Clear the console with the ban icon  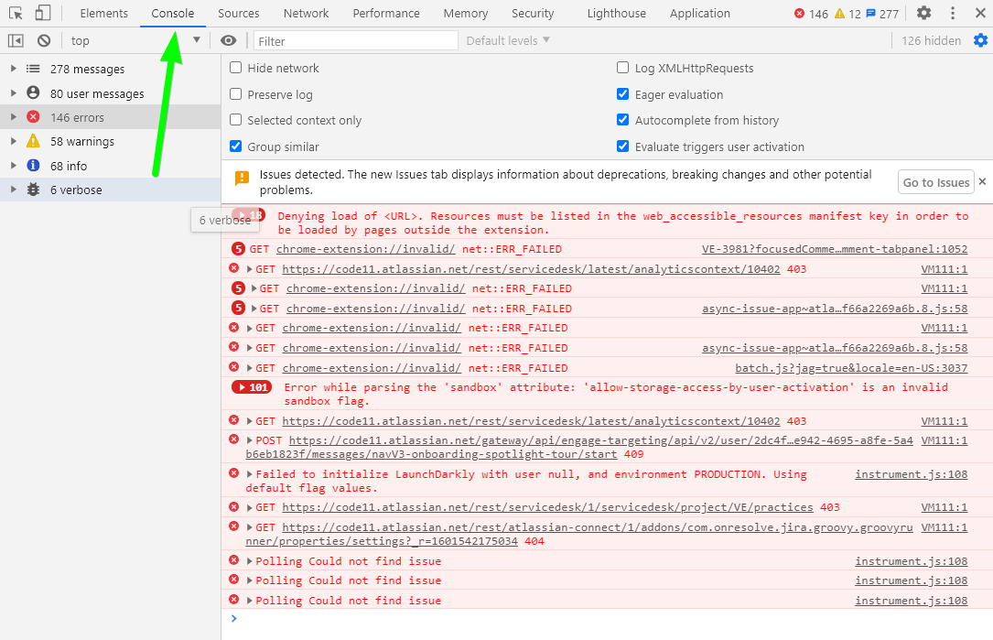click(44, 40)
